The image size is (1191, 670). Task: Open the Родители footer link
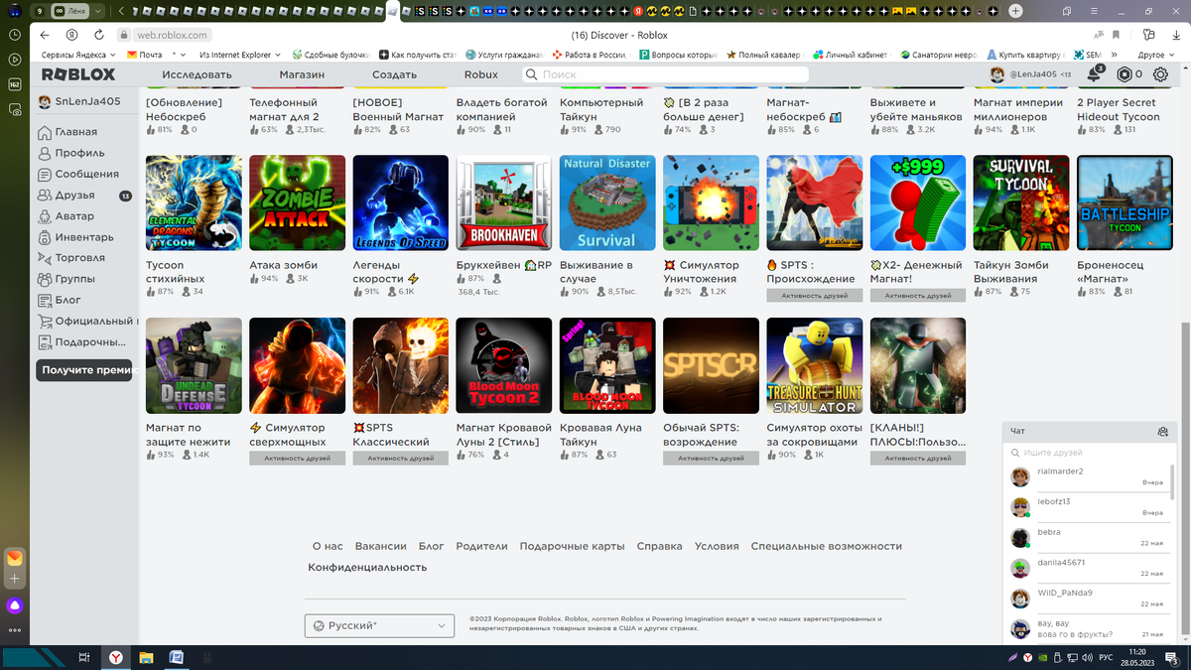click(481, 546)
